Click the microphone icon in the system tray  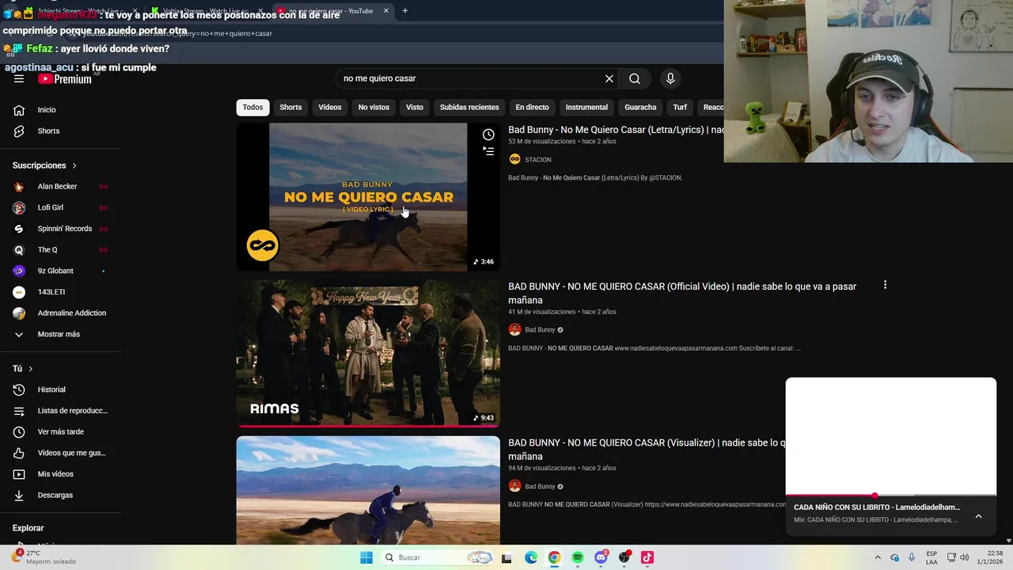912,557
